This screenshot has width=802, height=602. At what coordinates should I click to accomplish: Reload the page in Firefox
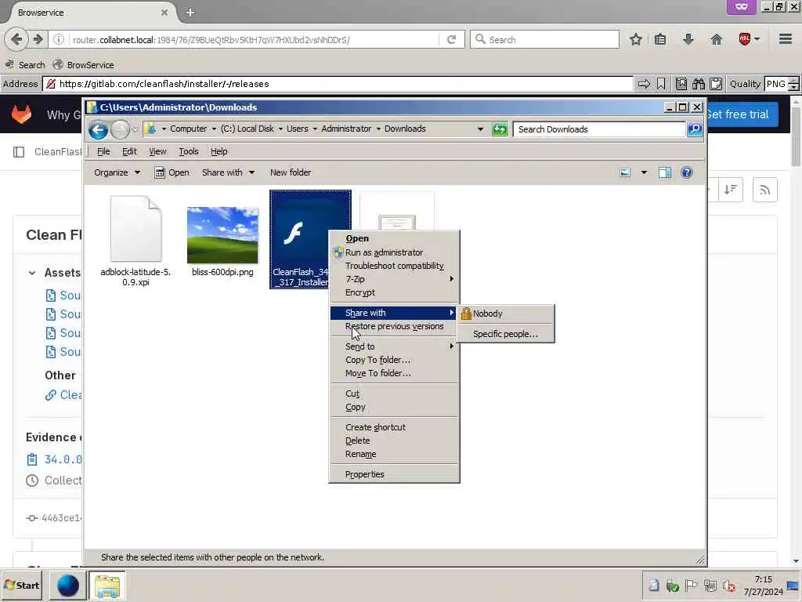coord(451,39)
